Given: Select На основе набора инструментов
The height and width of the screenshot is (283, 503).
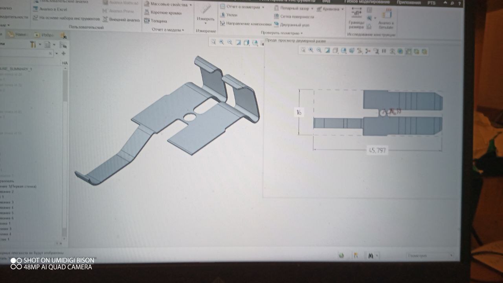Looking at the screenshot, I should [66, 18].
